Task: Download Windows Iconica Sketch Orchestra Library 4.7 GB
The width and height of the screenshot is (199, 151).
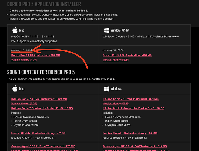Action: click(x=130, y=133)
